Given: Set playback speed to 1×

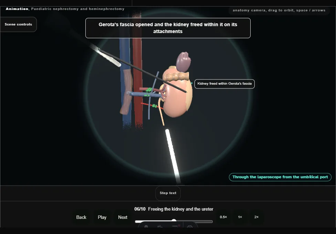Looking at the screenshot, I should point(240,217).
